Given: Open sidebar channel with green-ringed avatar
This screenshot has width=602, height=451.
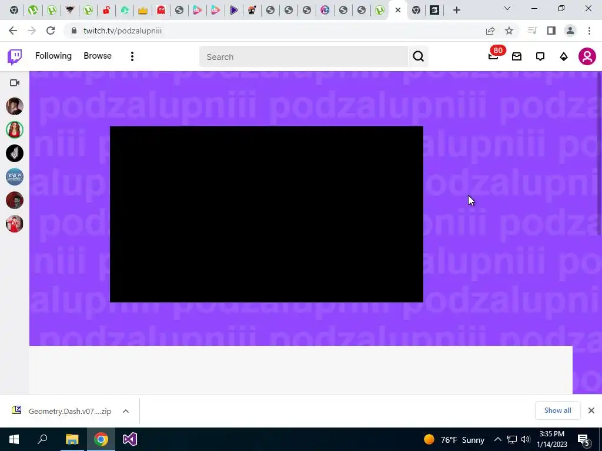Looking at the screenshot, I should click(x=15, y=130).
